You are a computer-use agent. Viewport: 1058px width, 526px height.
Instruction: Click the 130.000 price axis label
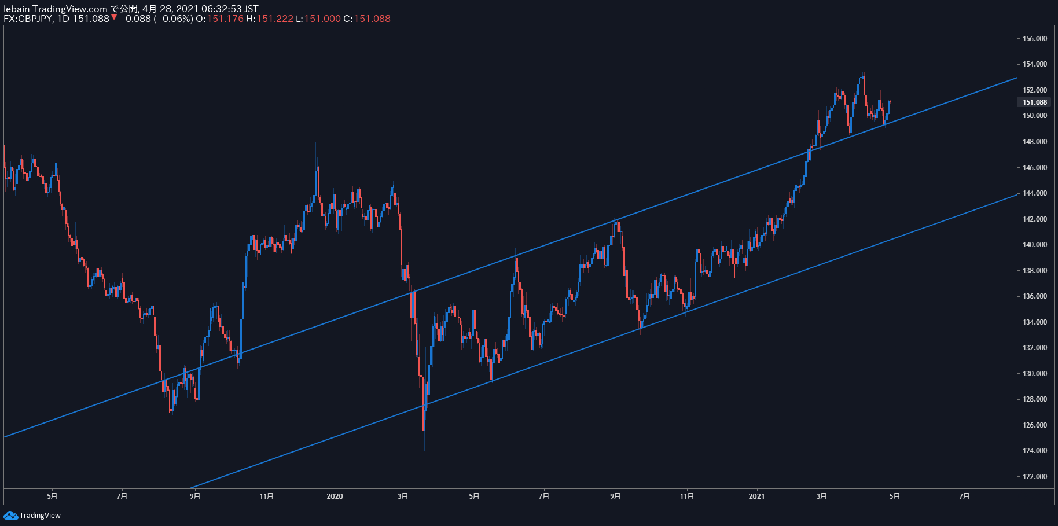click(x=1034, y=374)
